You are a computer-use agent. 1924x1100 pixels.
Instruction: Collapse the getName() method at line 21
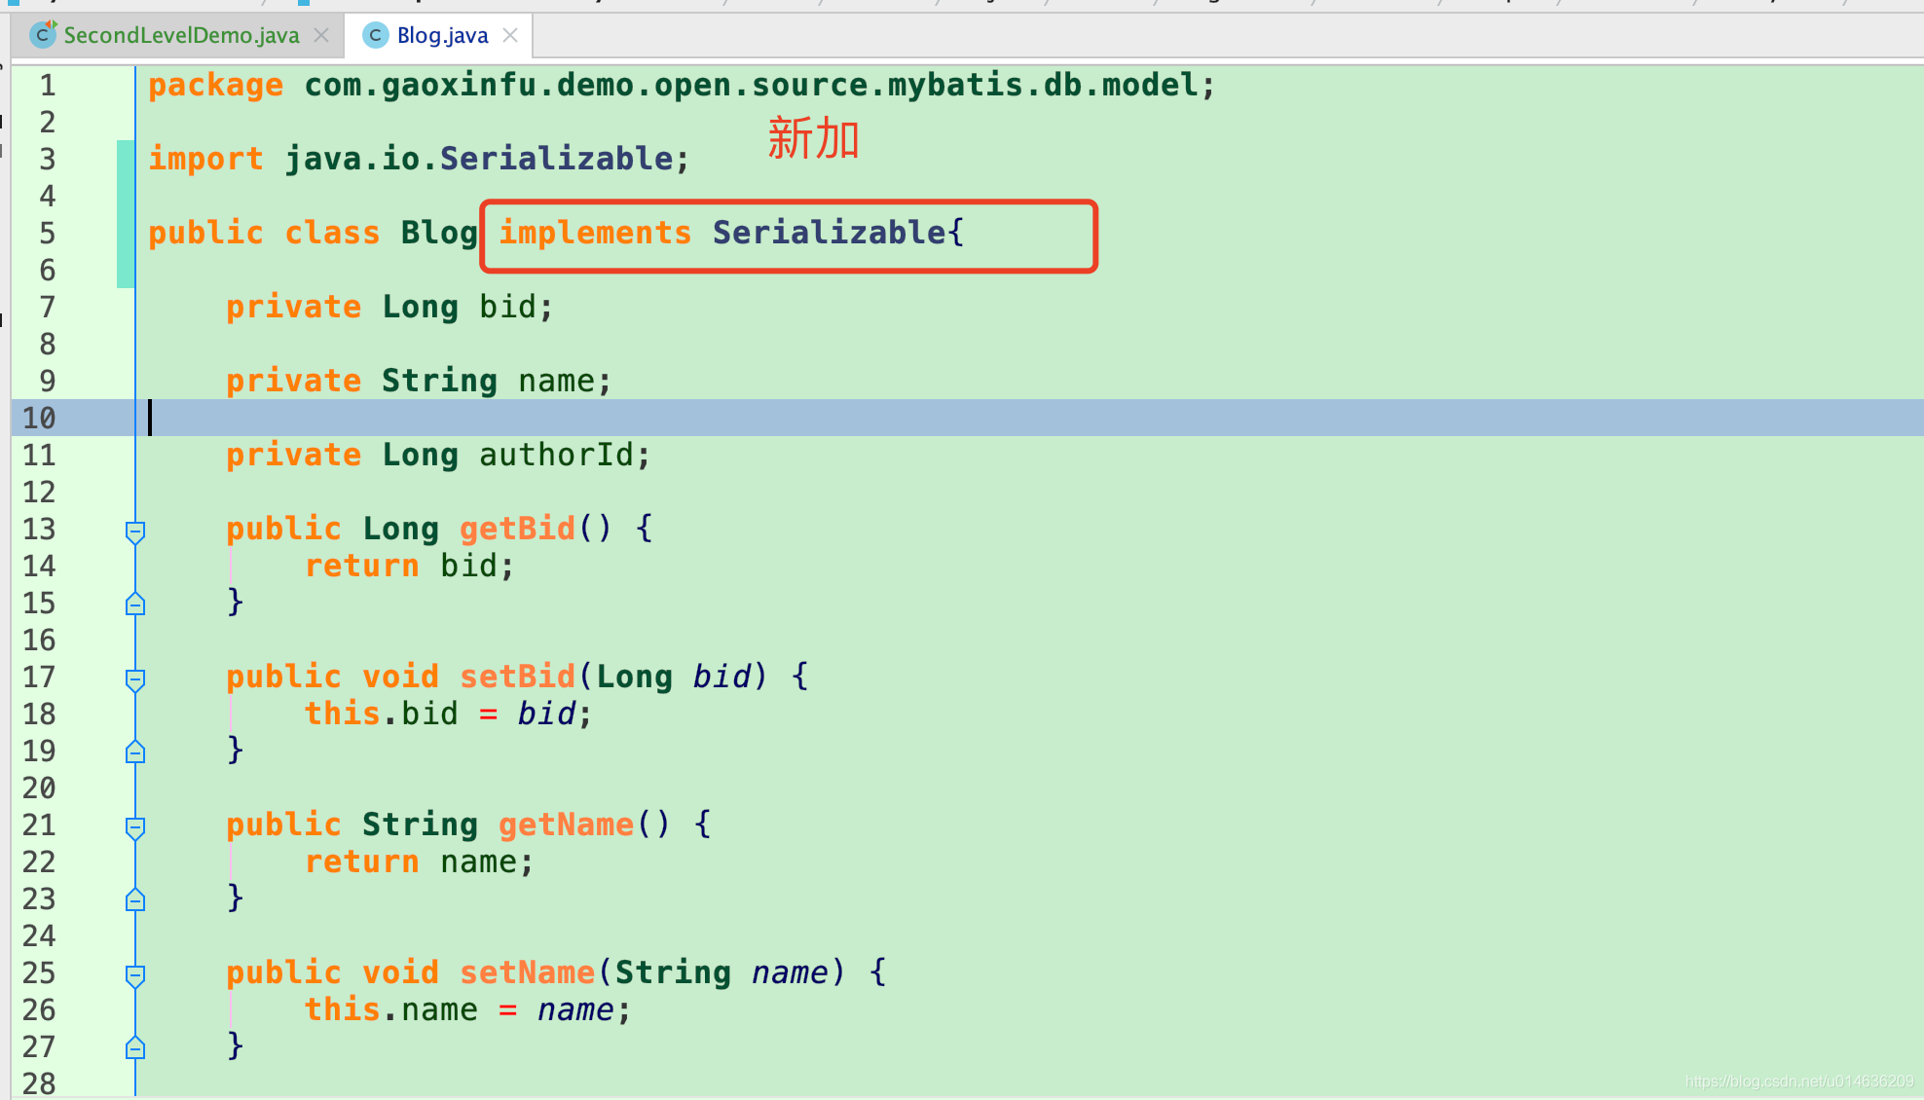click(135, 826)
